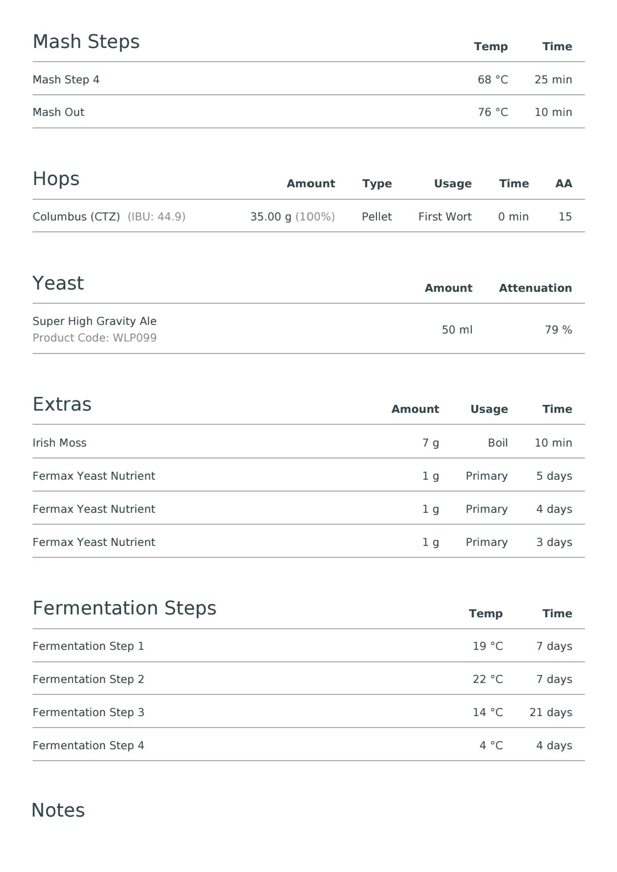
Task: Click the Product Code: WLP099 text
Action: [x=95, y=337]
